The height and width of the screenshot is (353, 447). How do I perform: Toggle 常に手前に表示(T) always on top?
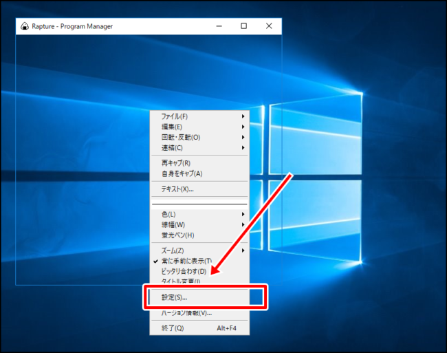pos(199,261)
